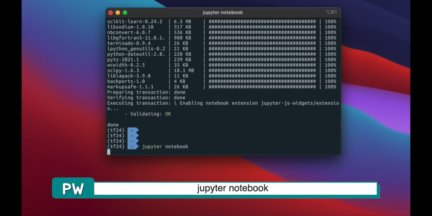Click the 'backports-1.0' package name
Image resolution: width=432 pixels, height=216 pixels.
point(126,81)
